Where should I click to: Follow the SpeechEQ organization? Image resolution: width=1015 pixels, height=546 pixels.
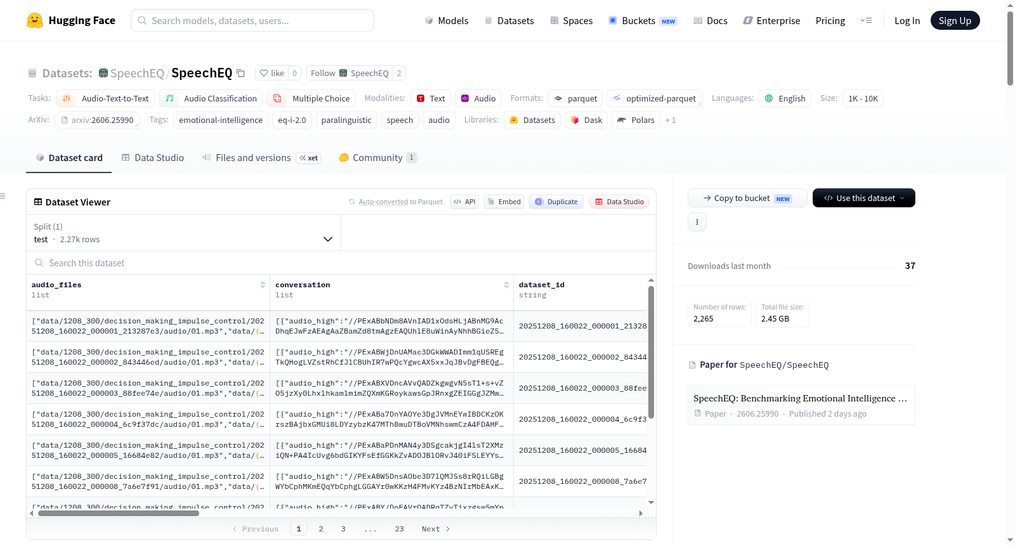(x=350, y=73)
